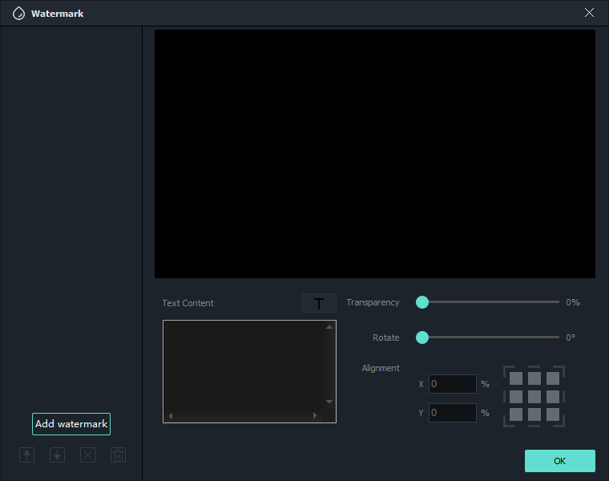Click inside the Text Content box
Image resolution: width=609 pixels, height=481 pixels.
[249, 371]
